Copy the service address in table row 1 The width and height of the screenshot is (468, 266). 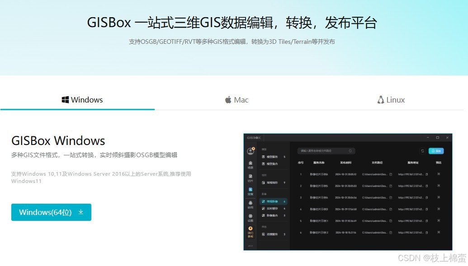426,174
